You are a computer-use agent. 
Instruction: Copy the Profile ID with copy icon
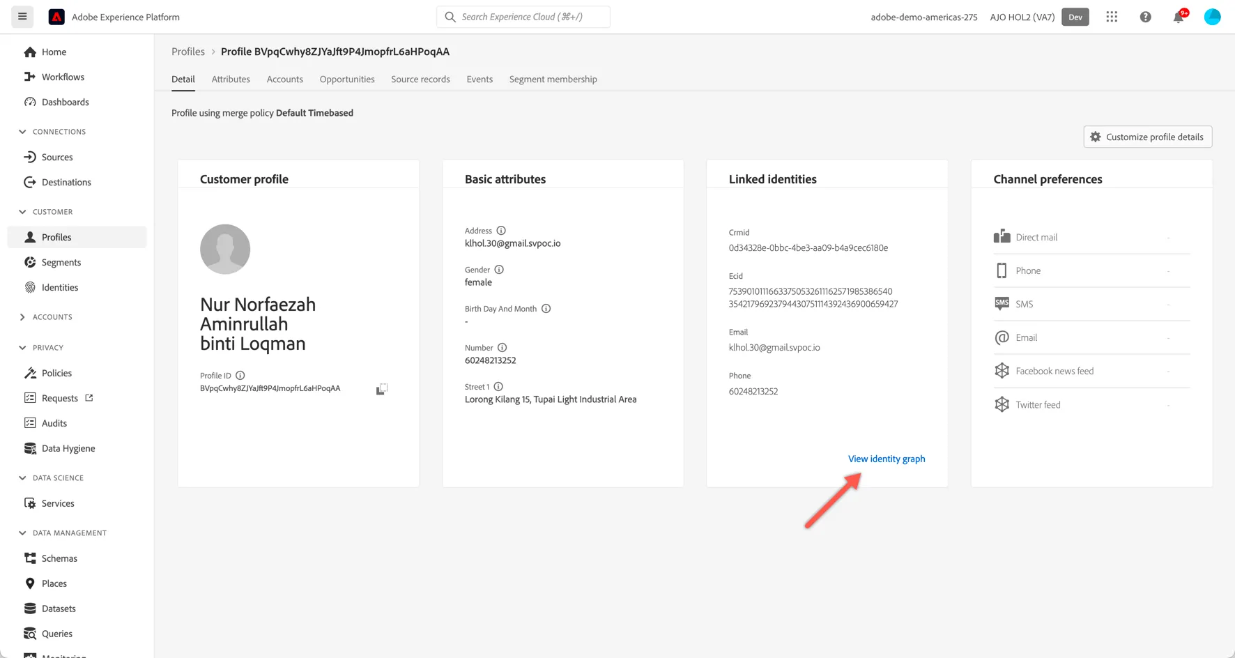click(x=381, y=389)
